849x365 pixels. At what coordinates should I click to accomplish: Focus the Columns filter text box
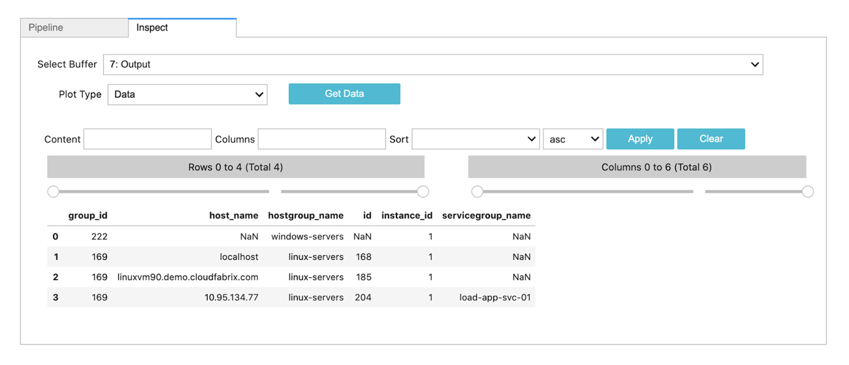pos(321,139)
